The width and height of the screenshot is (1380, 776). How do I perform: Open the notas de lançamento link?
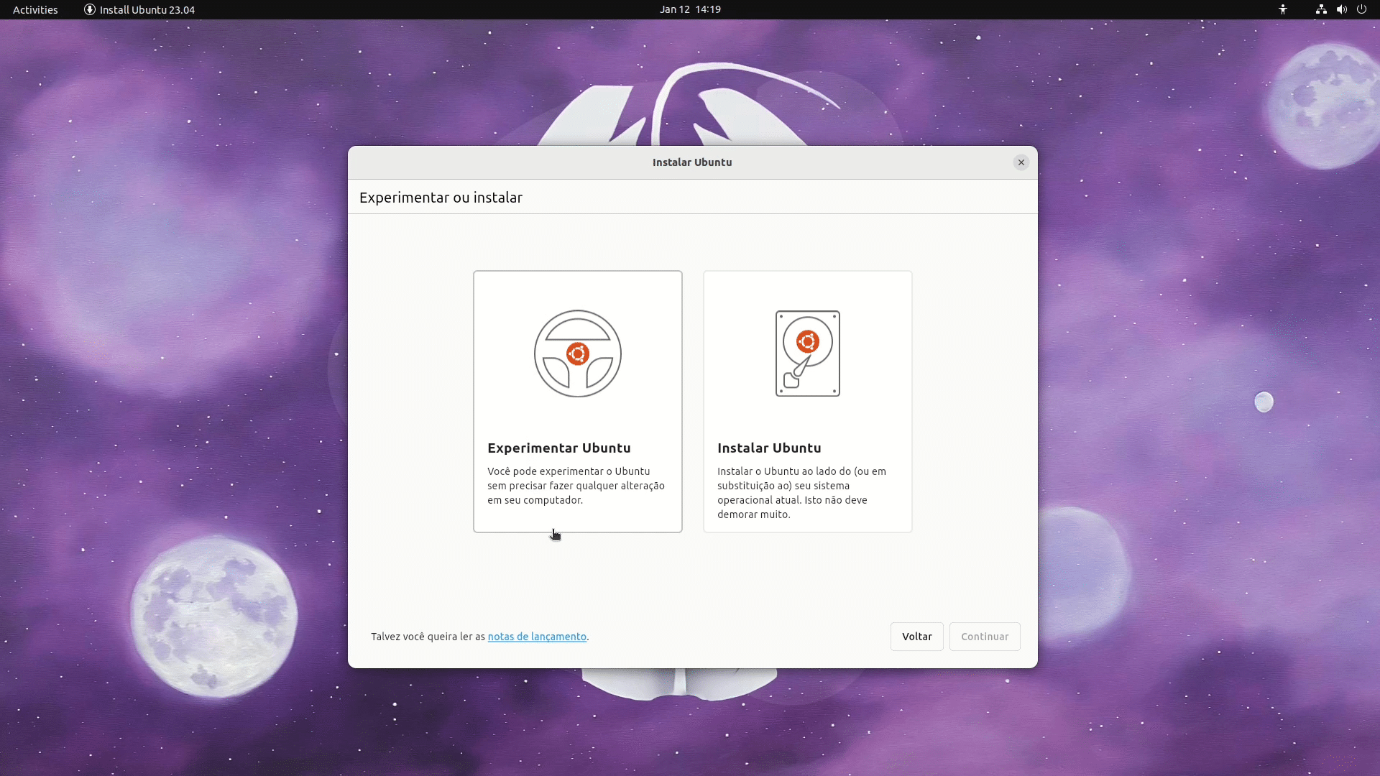point(537,637)
